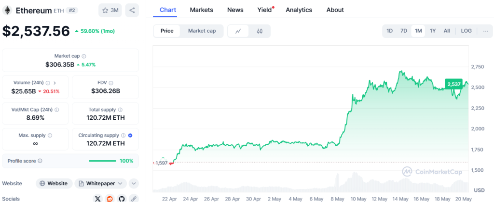
Task: Open the Markets tab
Action: click(x=201, y=10)
